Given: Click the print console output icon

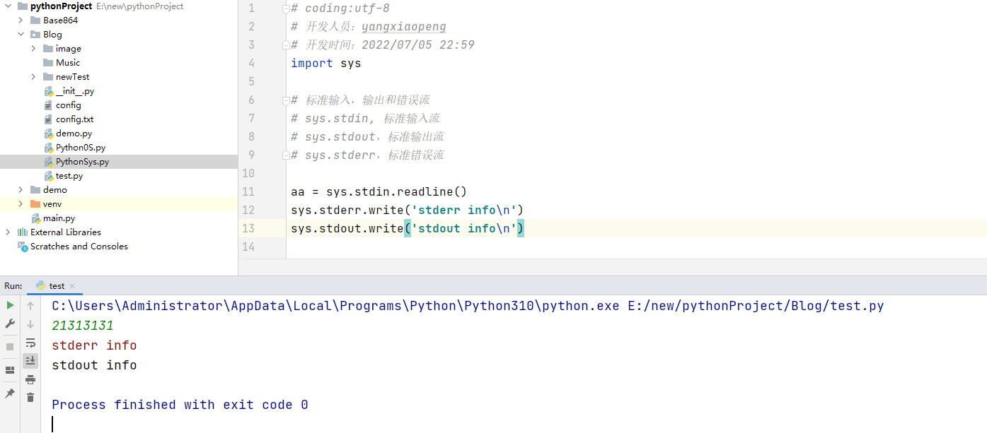Looking at the screenshot, I should (30, 379).
